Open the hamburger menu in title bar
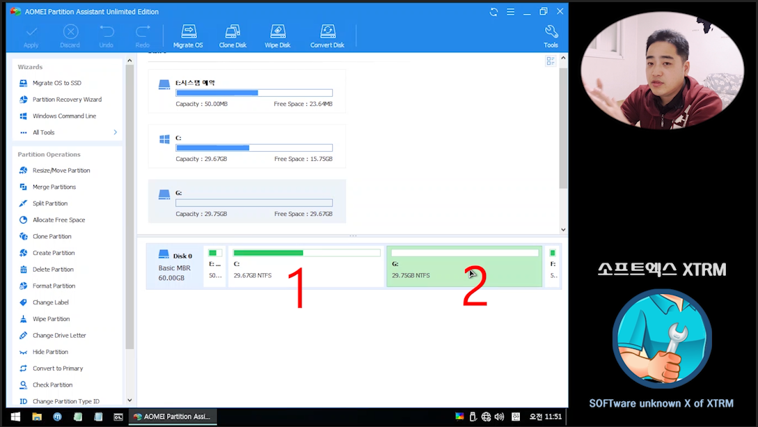758x427 pixels. [x=510, y=12]
